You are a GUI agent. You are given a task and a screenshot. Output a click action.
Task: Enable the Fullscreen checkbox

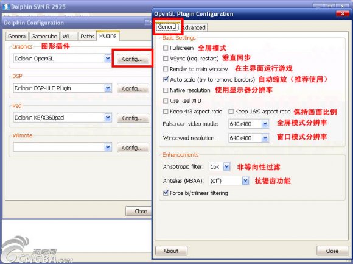pos(166,48)
